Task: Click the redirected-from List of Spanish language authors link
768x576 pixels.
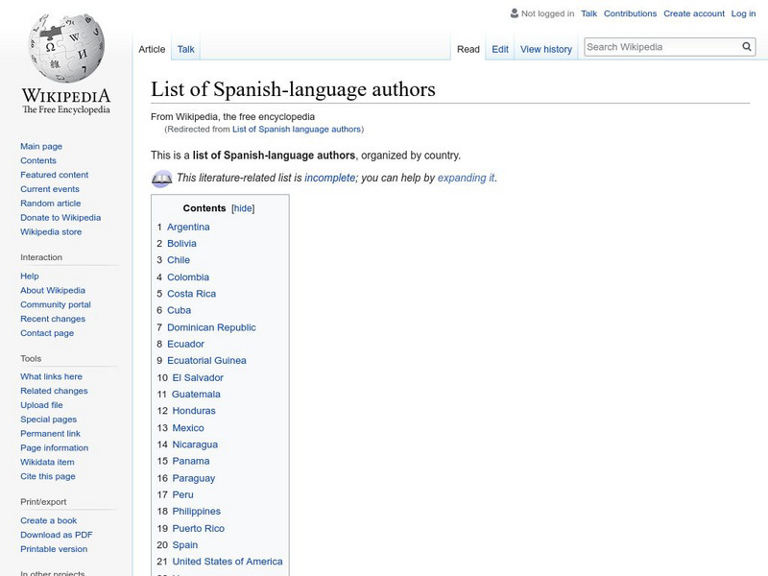Action: [297, 130]
